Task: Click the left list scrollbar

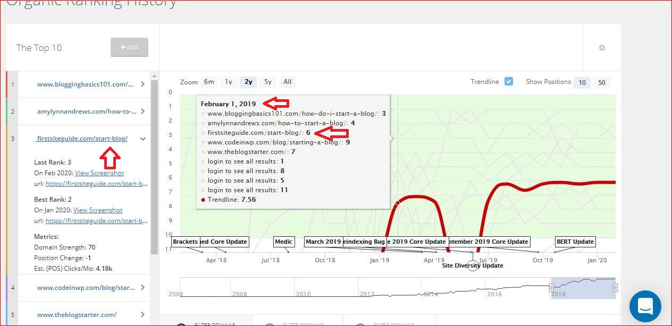Action: pos(154,167)
